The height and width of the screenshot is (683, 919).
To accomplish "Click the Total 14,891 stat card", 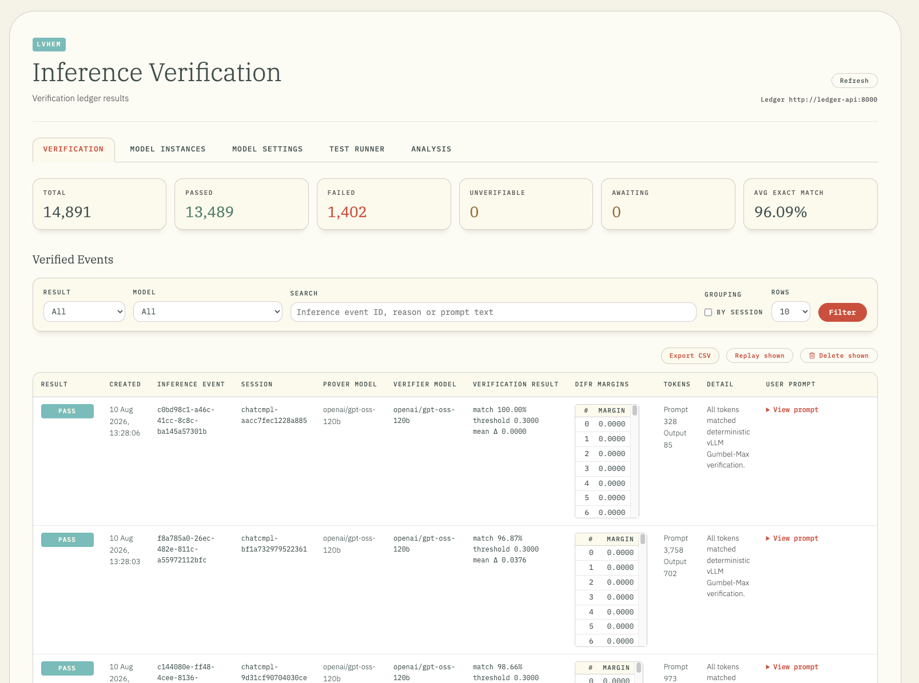I will point(100,204).
